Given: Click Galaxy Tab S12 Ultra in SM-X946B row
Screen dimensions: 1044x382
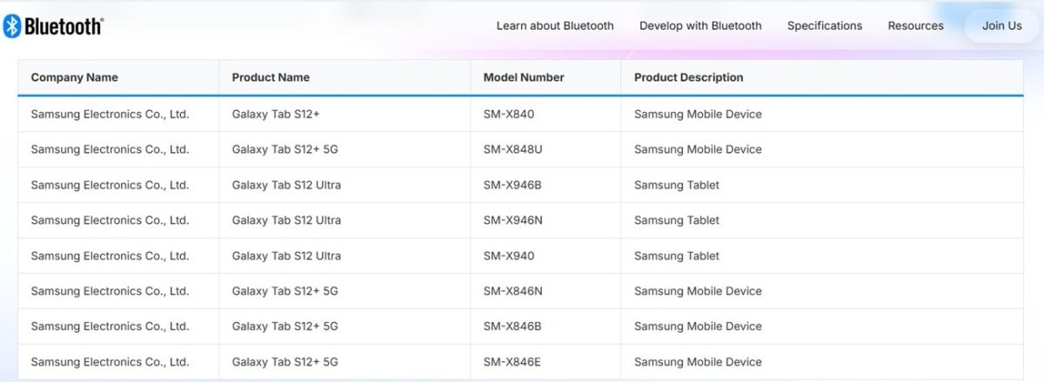Looking at the screenshot, I should (286, 185).
